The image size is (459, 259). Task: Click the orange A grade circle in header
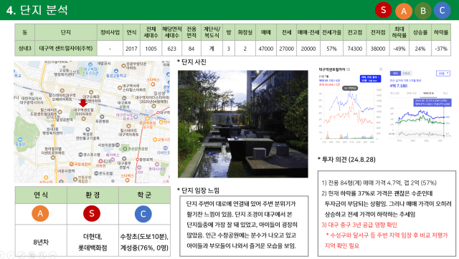404,11
